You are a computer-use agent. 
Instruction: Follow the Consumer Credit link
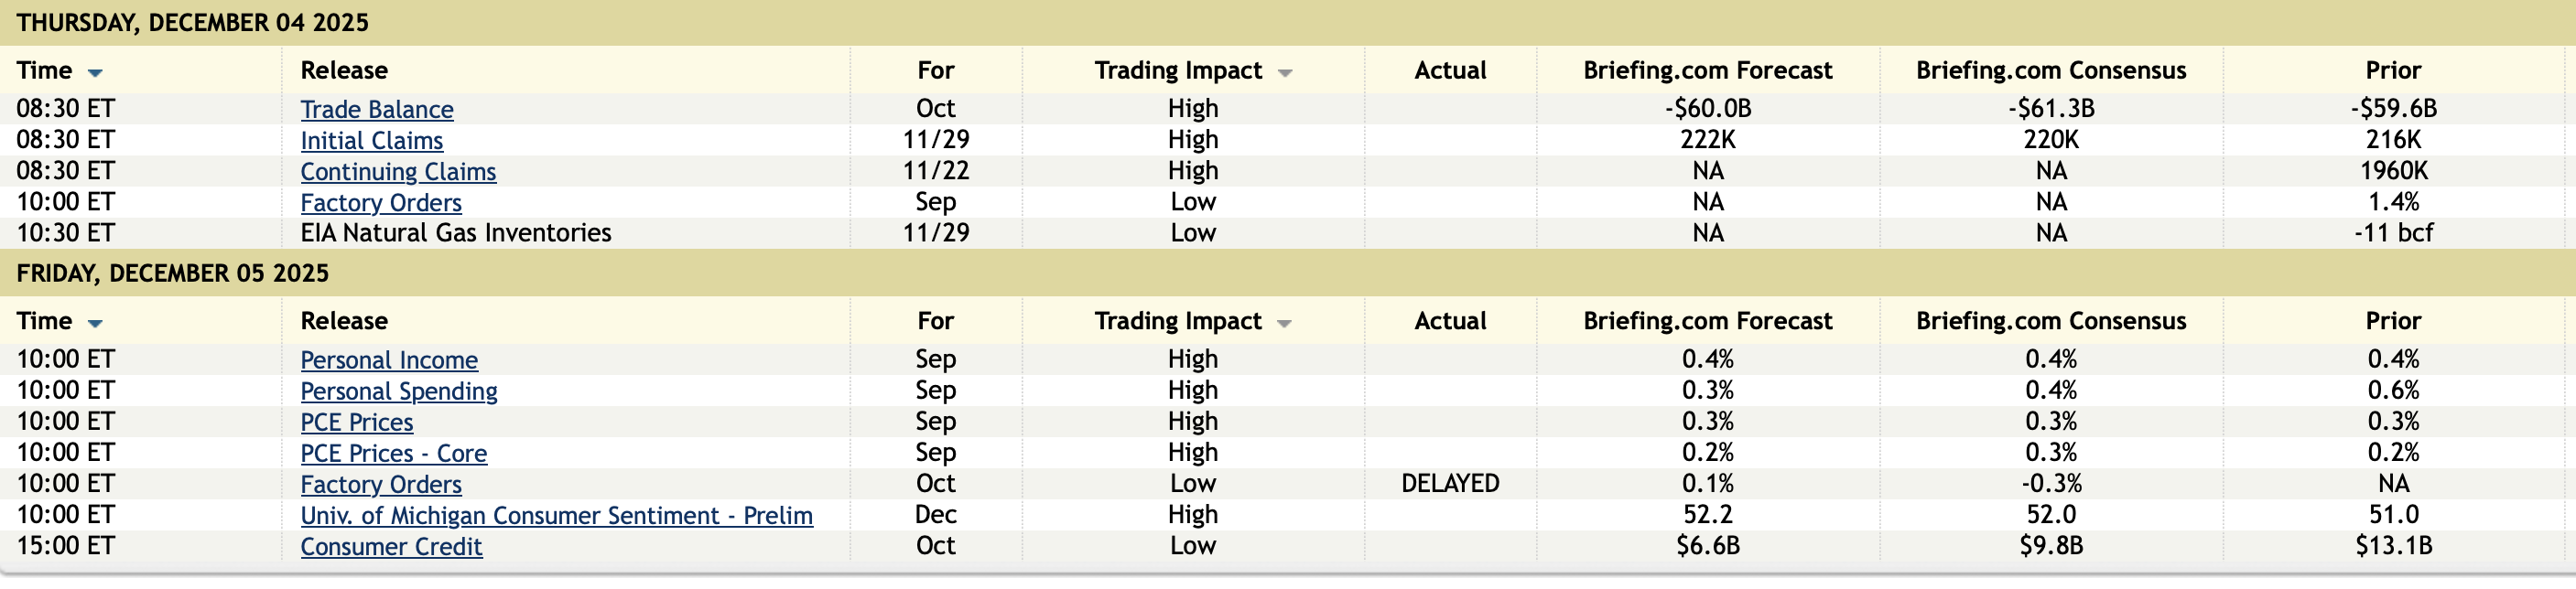[391, 546]
